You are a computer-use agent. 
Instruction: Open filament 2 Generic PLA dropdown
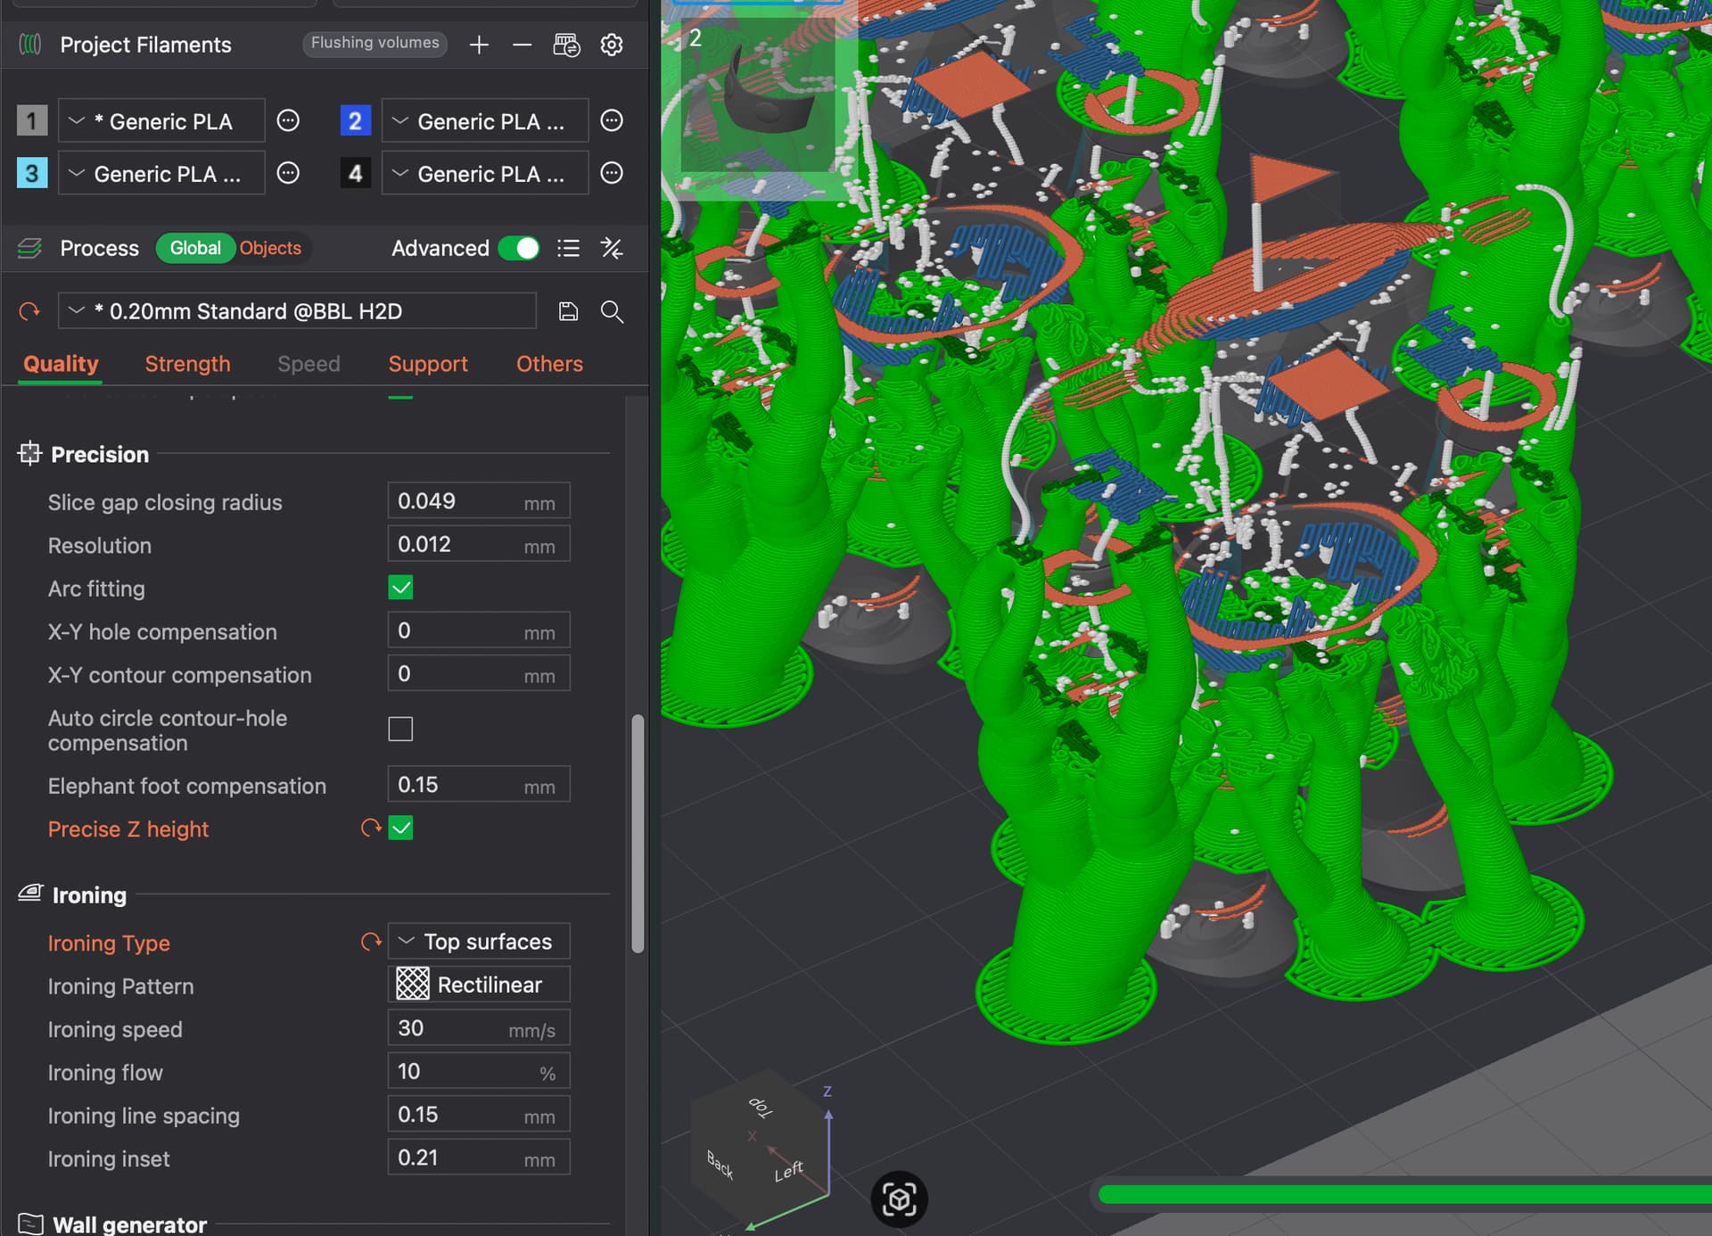point(485,120)
